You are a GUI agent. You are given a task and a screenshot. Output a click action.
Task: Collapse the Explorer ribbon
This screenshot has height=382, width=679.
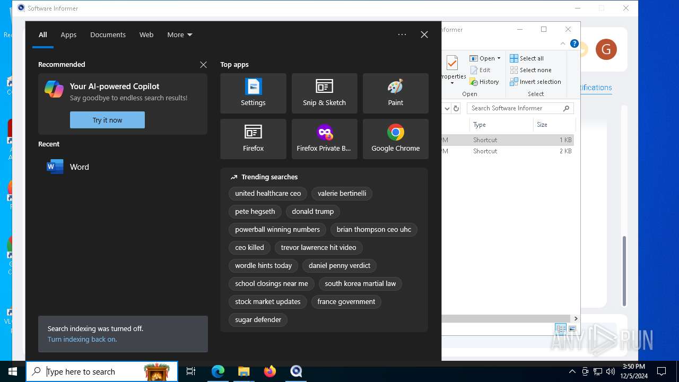pyautogui.click(x=563, y=44)
